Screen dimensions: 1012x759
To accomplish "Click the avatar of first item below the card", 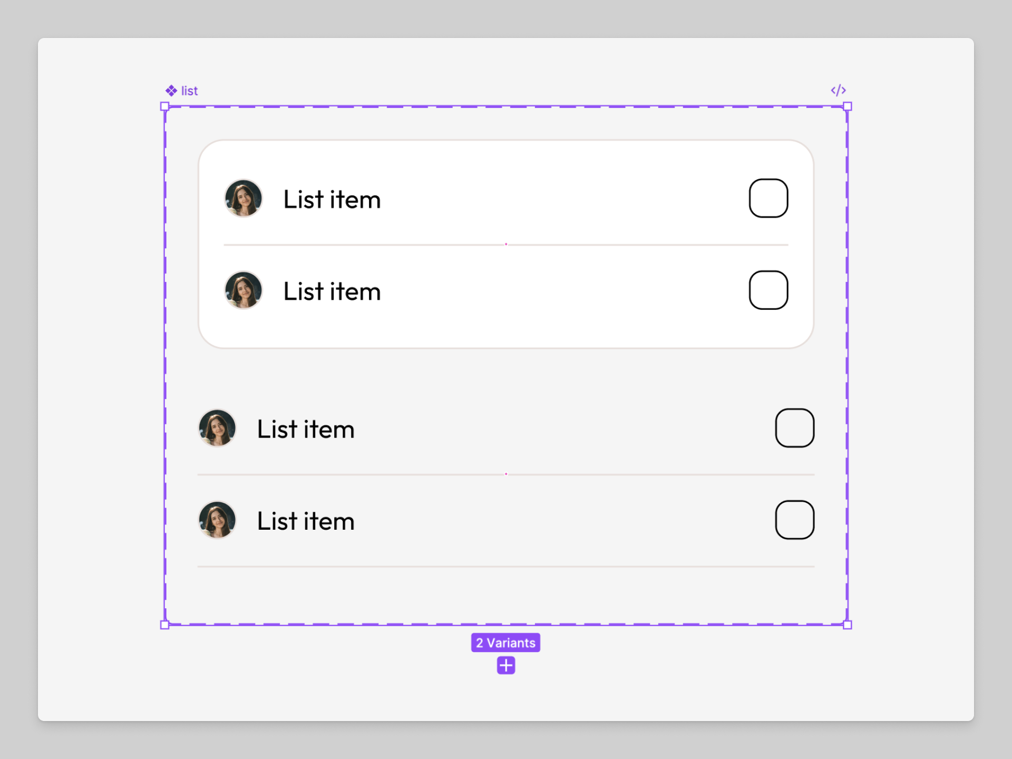I will click(x=217, y=428).
